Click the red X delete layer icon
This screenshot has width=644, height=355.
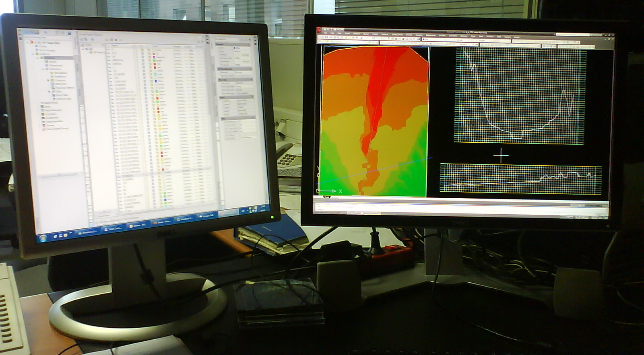(x=116, y=40)
